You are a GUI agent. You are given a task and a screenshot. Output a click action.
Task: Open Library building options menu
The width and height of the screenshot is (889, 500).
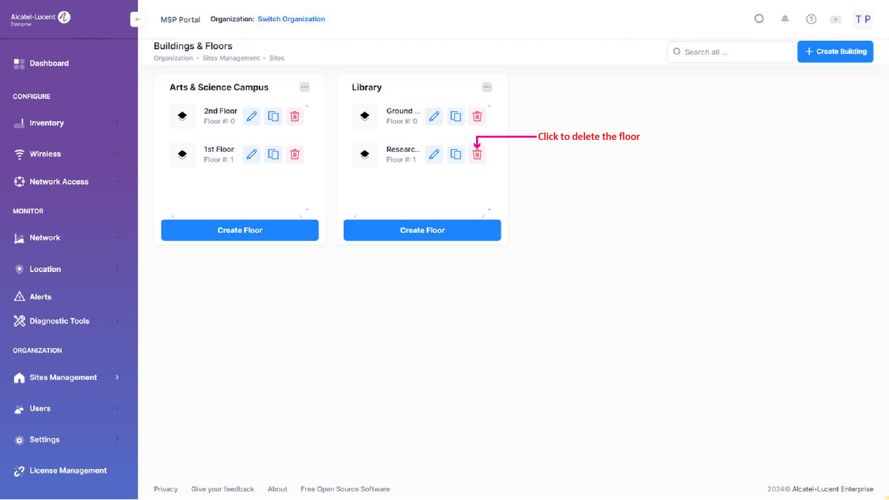click(x=487, y=87)
